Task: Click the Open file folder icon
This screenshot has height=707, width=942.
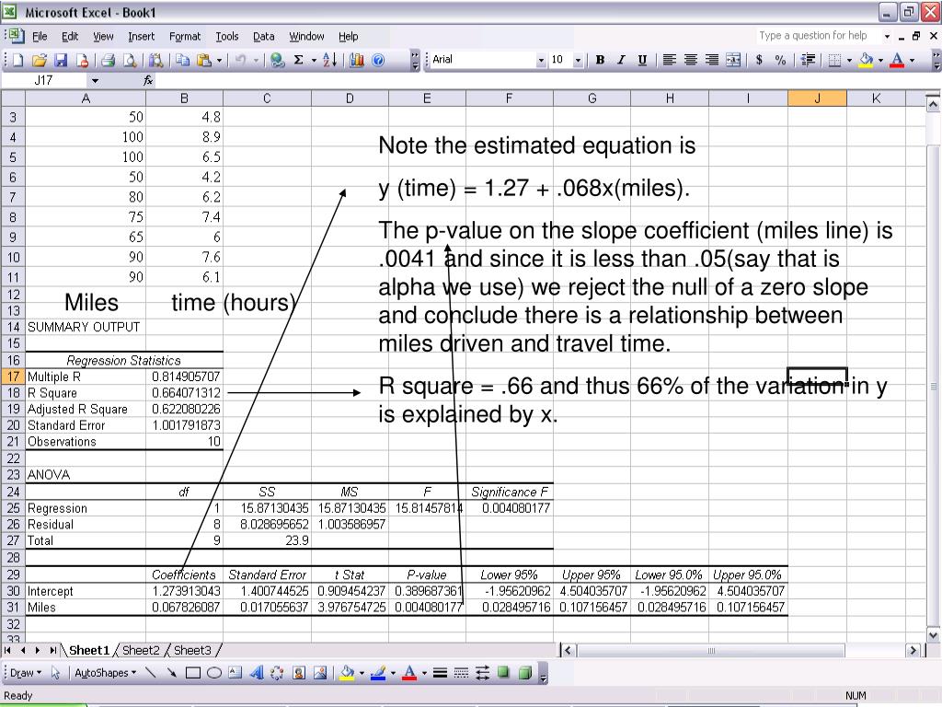Action: pyautogui.click(x=39, y=60)
